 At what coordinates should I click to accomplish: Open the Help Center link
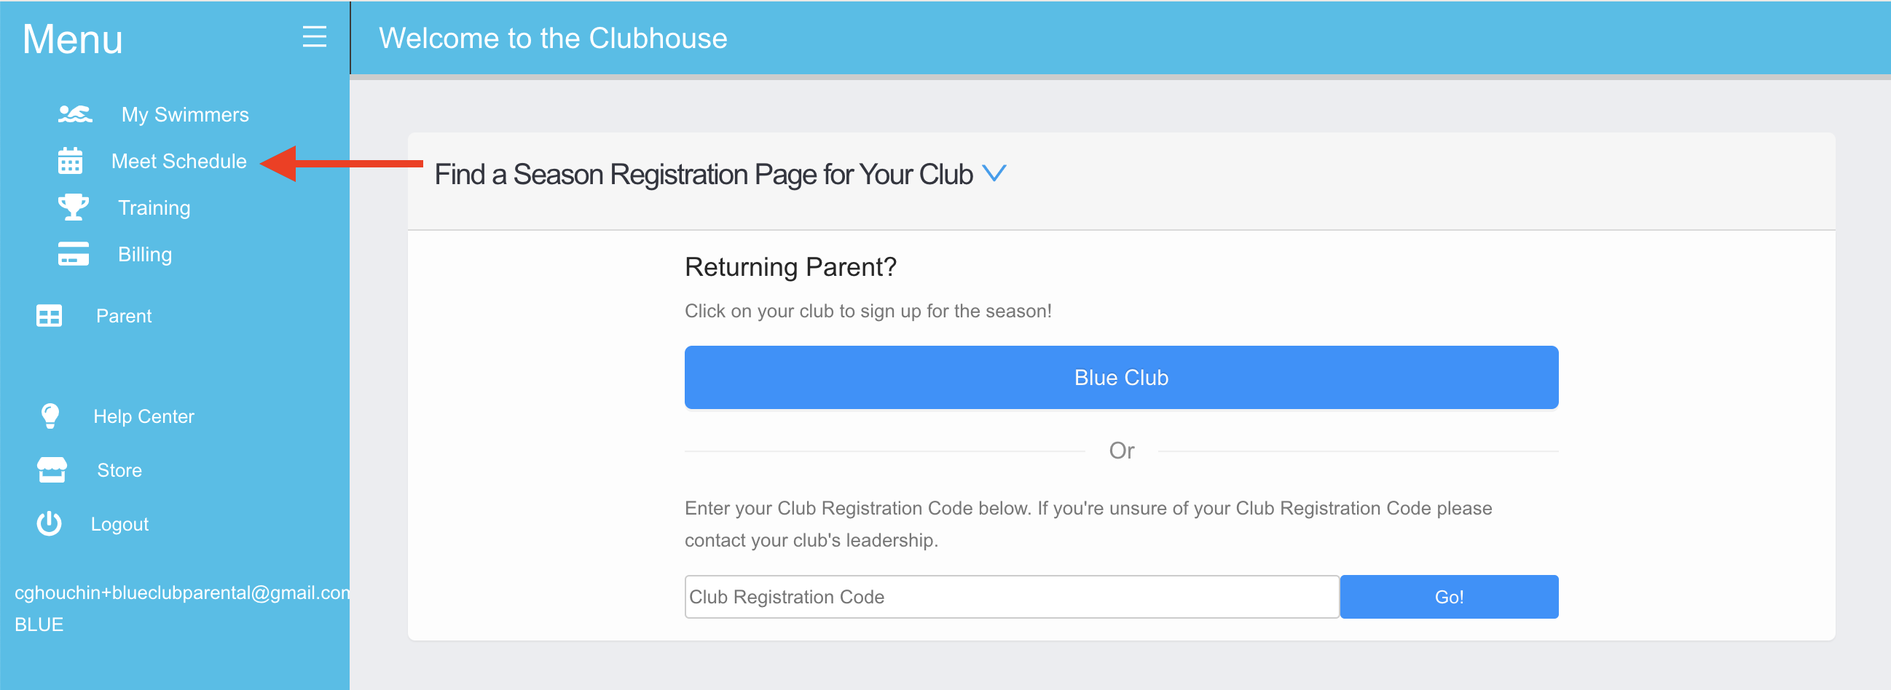144,416
